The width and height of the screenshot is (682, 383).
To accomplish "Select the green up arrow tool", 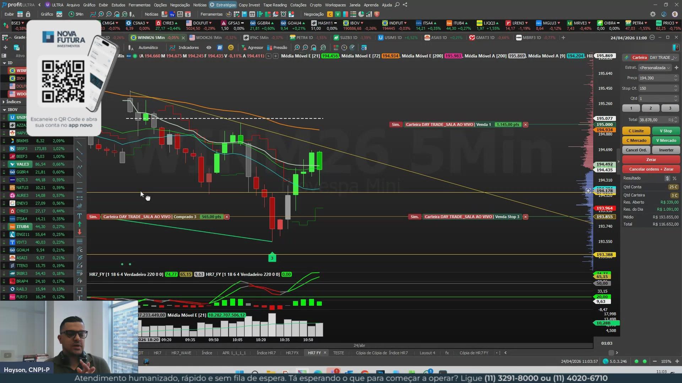I will tap(80, 224).
